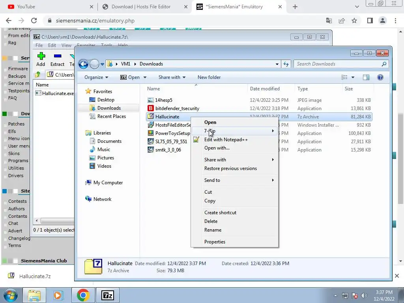Close the downloads bar with the X
This screenshot has height=303, width=404.
[x=397, y=276]
